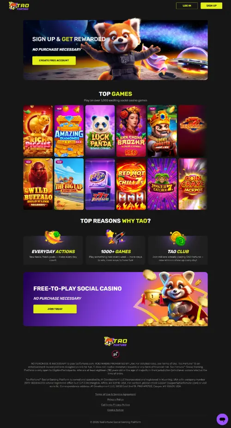Click Create Free Account button
231x428 pixels.
(54, 61)
